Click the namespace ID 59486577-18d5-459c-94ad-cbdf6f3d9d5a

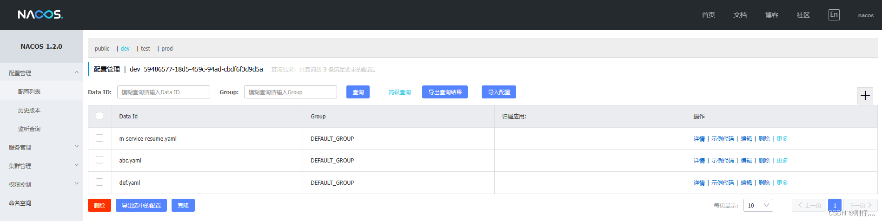point(203,69)
